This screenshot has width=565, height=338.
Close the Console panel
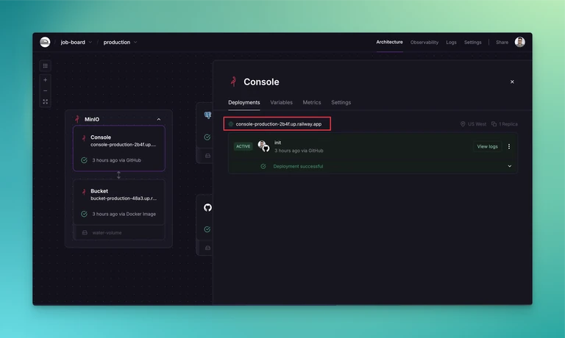(x=512, y=82)
